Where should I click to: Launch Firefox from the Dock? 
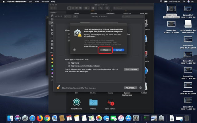[x=40, y=118]
